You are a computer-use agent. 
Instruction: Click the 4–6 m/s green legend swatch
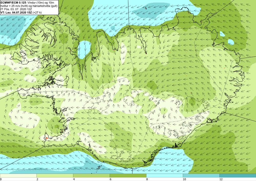[91, 175]
